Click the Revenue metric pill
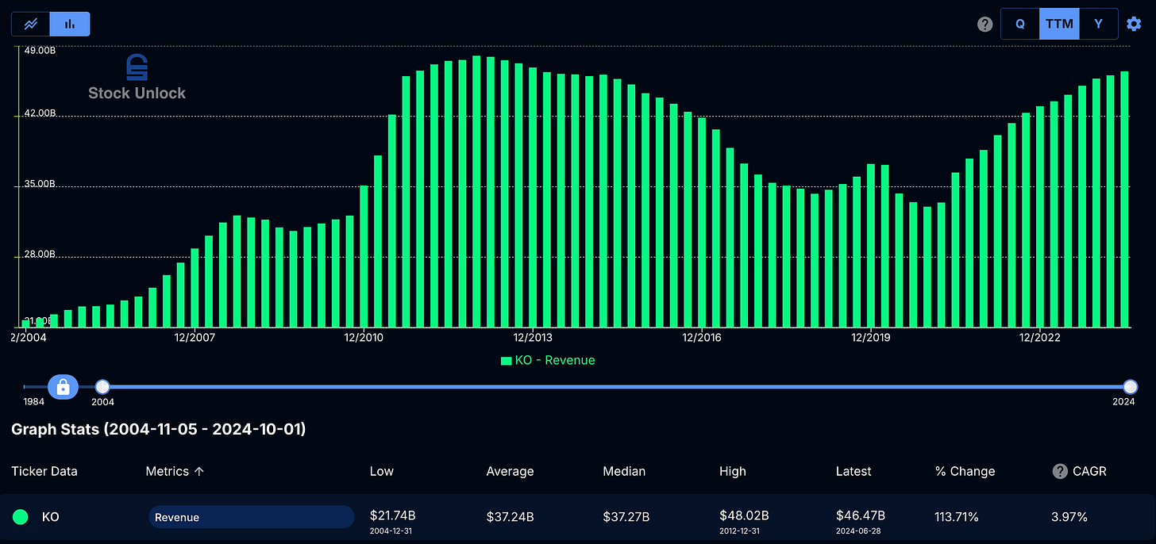Image resolution: width=1156 pixels, height=544 pixels. click(x=251, y=517)
